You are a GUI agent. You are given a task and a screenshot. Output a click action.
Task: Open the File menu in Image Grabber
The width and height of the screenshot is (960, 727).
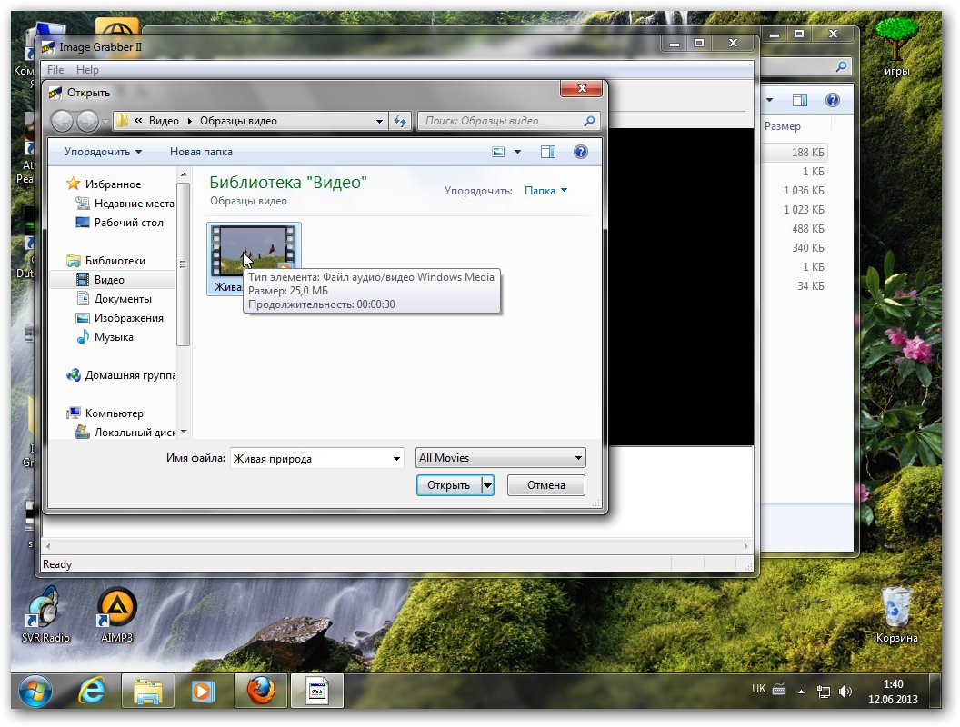point(55,70)
